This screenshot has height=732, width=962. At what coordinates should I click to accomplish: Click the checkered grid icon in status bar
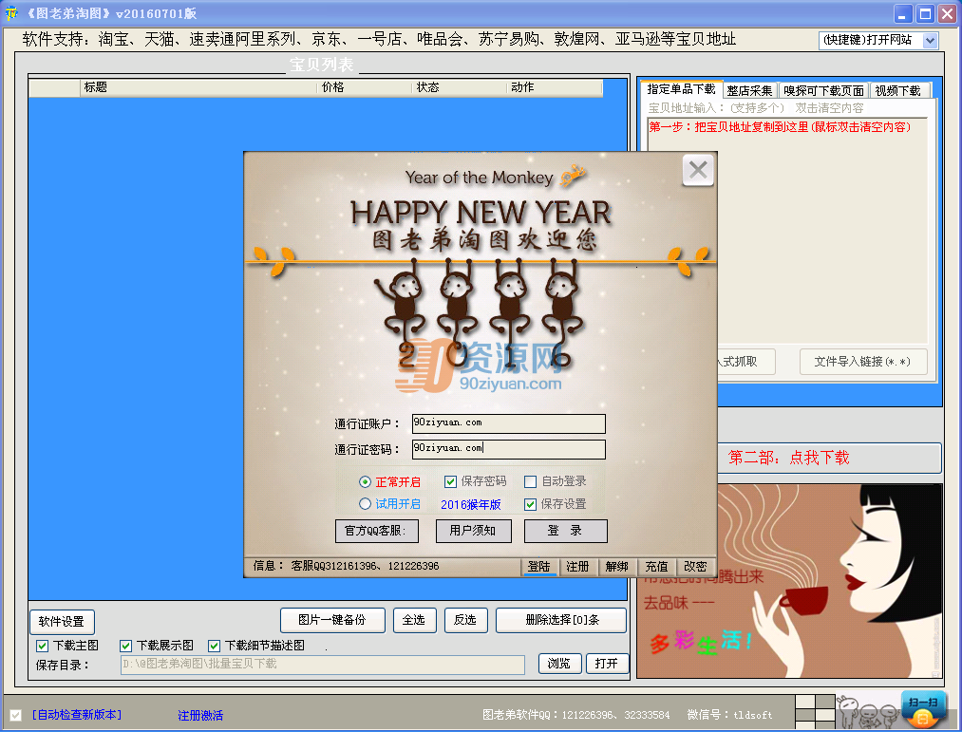coord(815,712)
